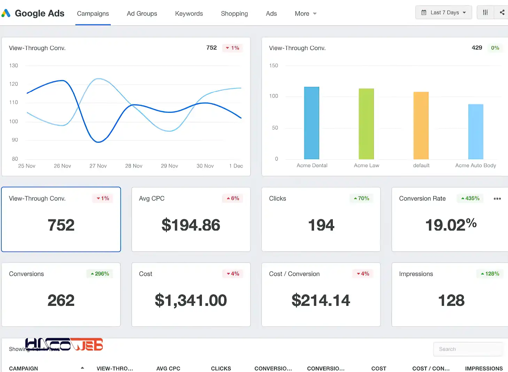
Task: Select the Clicks metric card
Action: 321,219
